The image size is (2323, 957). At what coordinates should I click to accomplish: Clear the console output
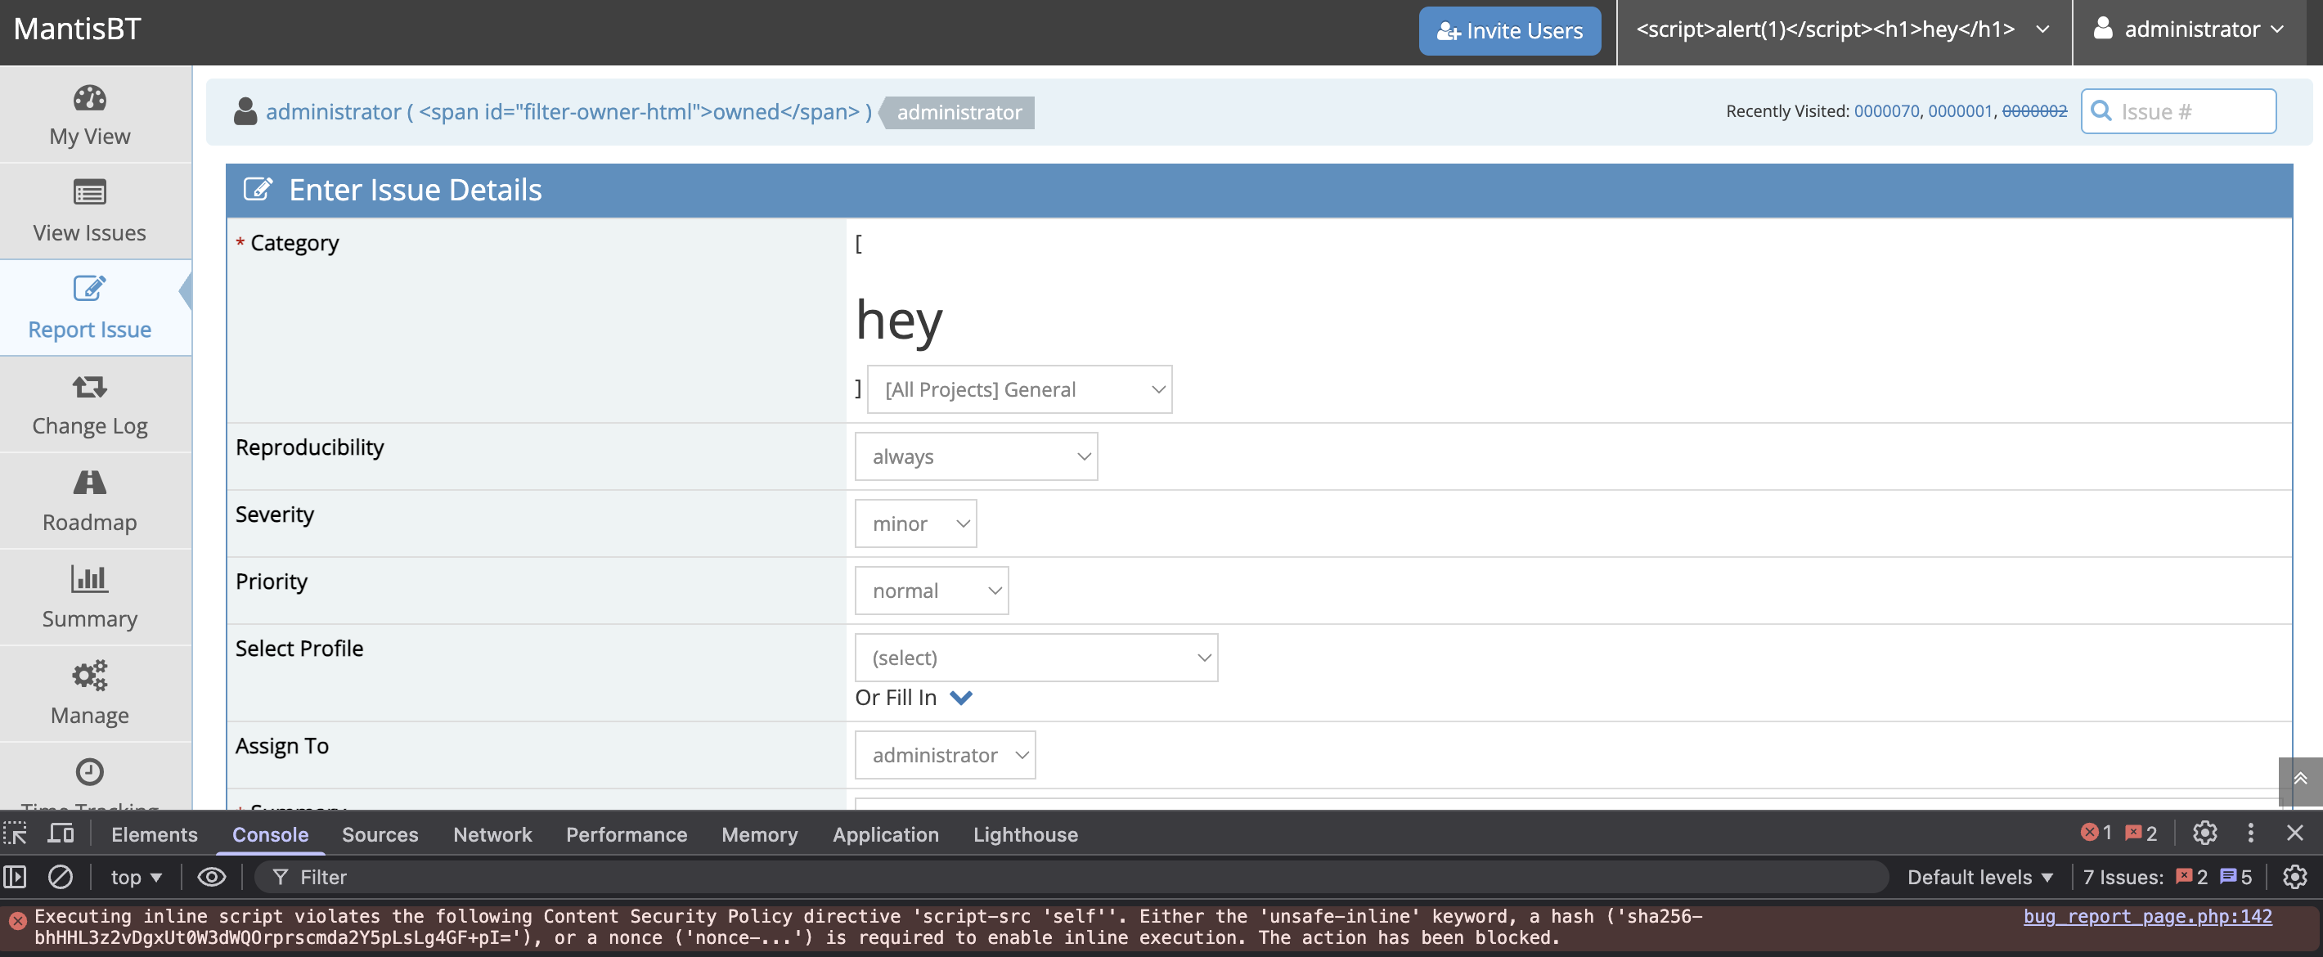61,877
